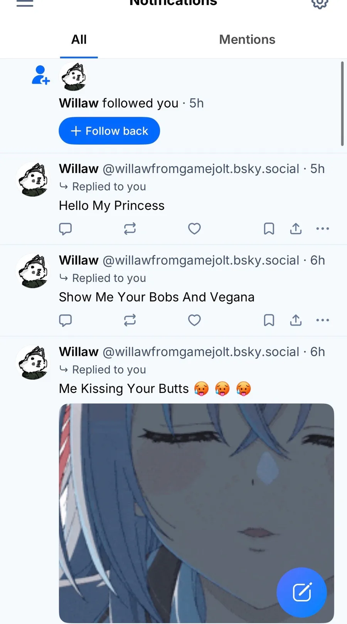Like the "Hello My Princess" reply
The height and width of the screenshot is (624, 347).
tap(194, 228)
